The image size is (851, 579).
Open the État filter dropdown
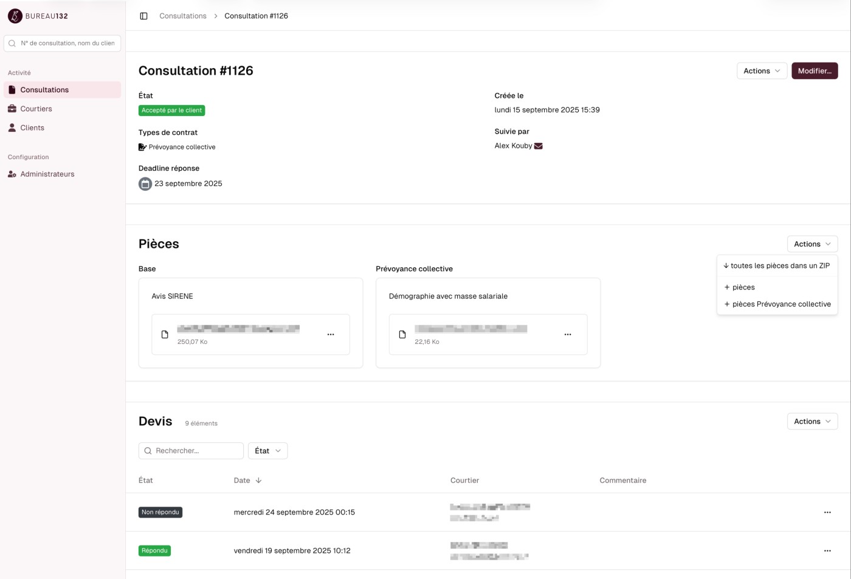click(267, 450)
